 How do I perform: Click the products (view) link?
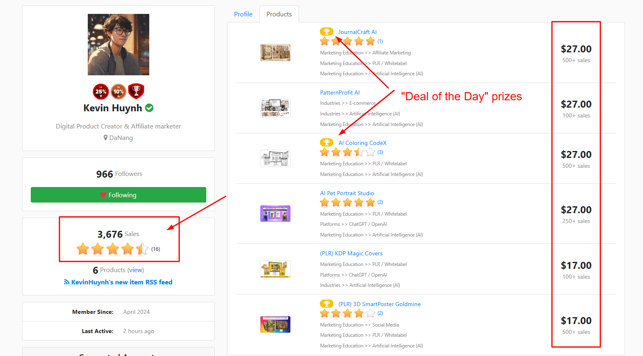coord(135,270)
